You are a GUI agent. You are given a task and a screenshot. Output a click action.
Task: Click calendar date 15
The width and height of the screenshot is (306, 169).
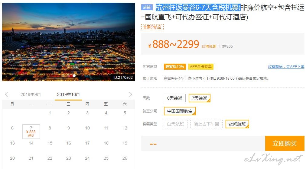coord(50,143)
